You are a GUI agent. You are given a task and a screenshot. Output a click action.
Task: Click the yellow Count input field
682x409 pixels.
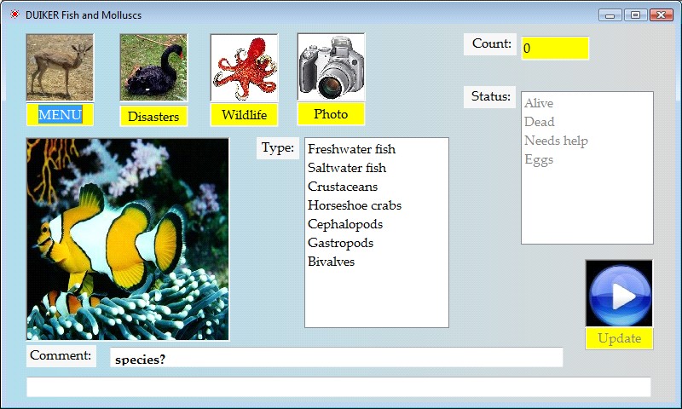pos(554,49)
